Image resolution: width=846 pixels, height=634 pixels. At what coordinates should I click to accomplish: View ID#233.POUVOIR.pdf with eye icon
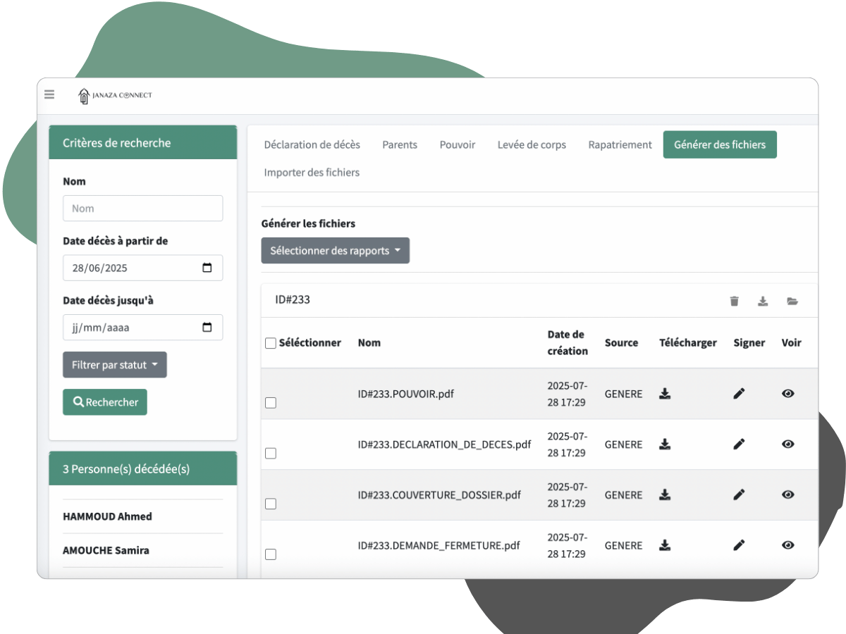point(788,394)
